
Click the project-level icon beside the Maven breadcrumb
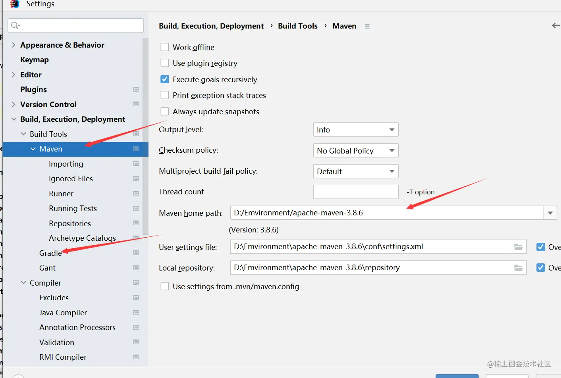368,26
